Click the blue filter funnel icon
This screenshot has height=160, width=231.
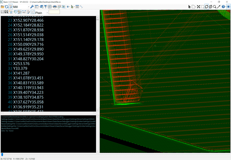(x=46, y=7)
